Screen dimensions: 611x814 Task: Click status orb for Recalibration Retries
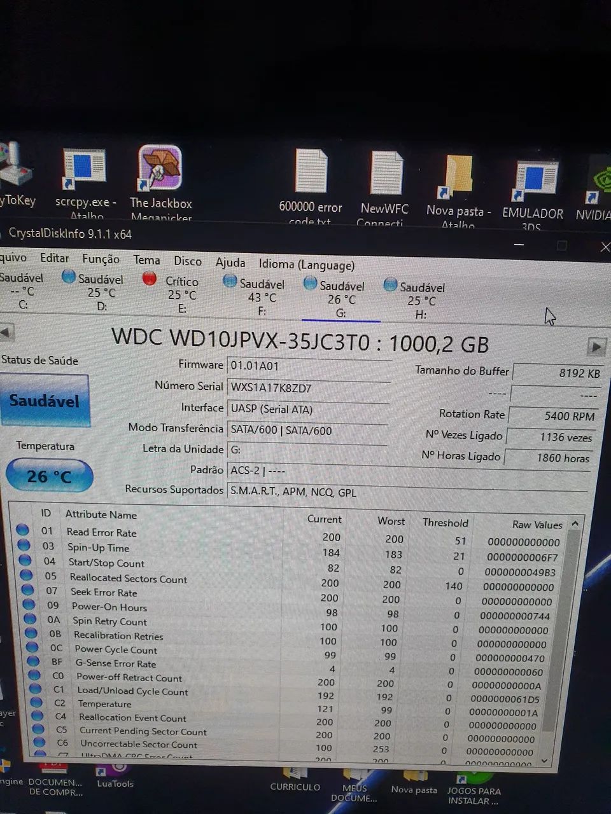(31, 633)
